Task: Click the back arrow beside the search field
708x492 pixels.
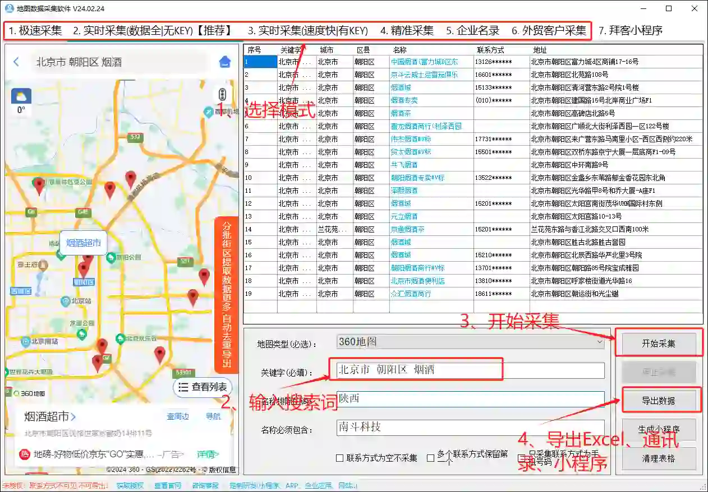Action: [x=15, y=63]
